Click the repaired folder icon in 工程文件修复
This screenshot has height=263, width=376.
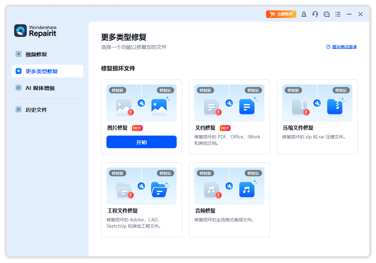point(159,189)
